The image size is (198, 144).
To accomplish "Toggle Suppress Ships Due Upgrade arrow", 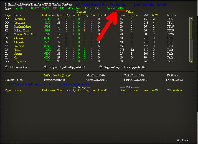I will click(x=45, y=67).
